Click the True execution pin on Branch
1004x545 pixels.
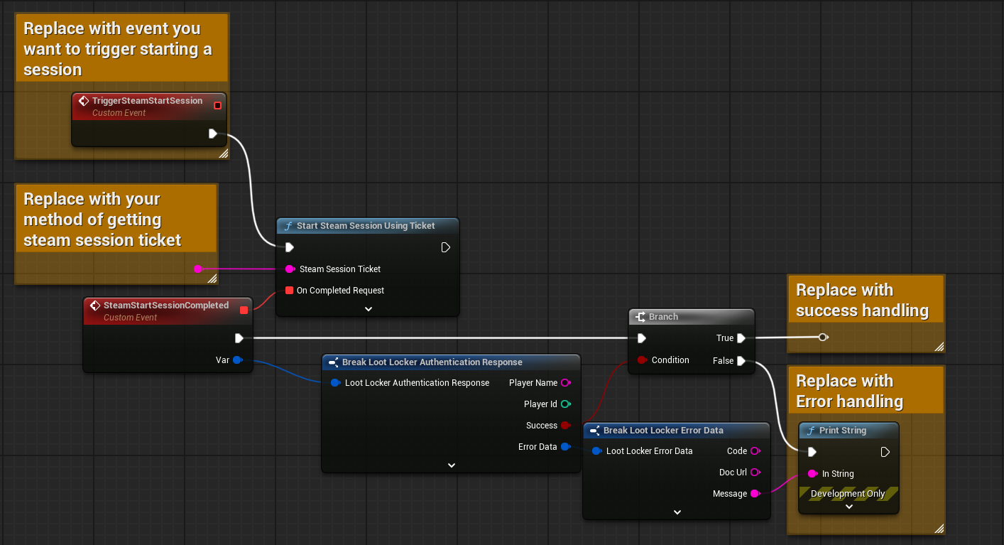point(741,338)
